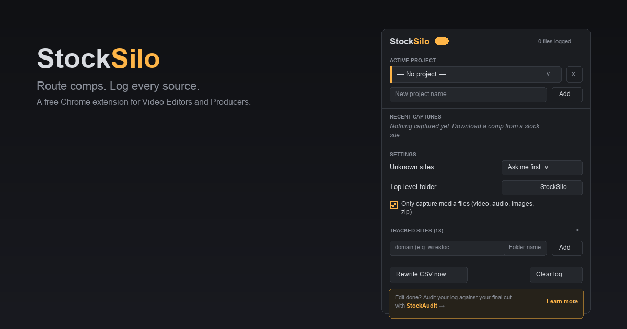Click the Folder name input field
The width and height of the screenshot is (627, 329).
pos(526,248)
